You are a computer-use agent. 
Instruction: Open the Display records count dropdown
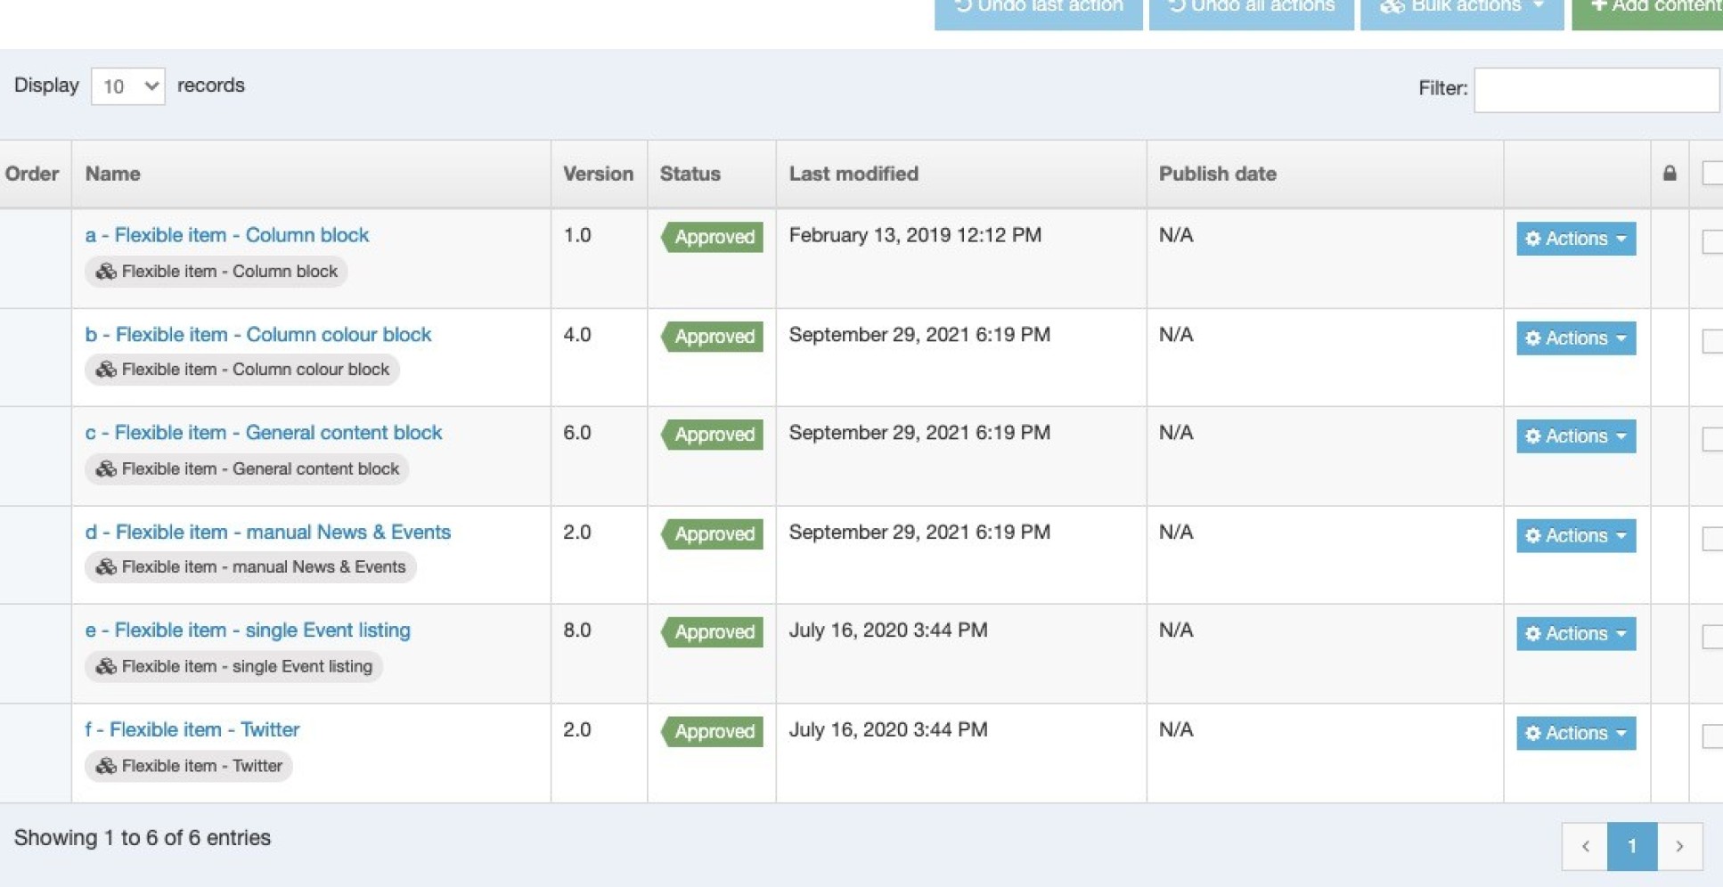[127, 86]
